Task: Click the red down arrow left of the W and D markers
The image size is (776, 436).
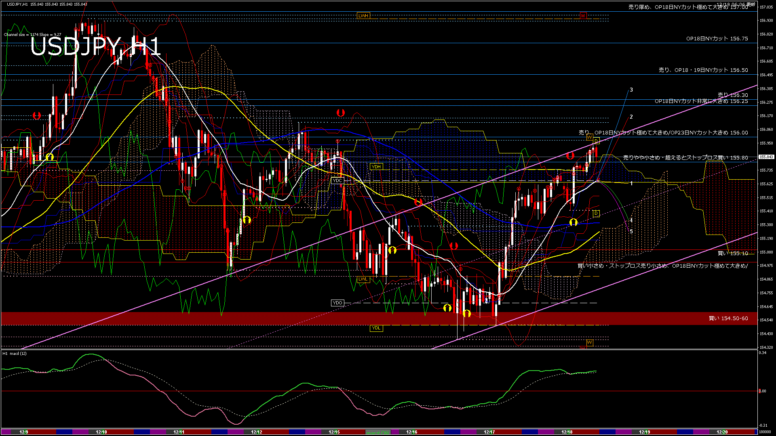Action: coord(570,155)
